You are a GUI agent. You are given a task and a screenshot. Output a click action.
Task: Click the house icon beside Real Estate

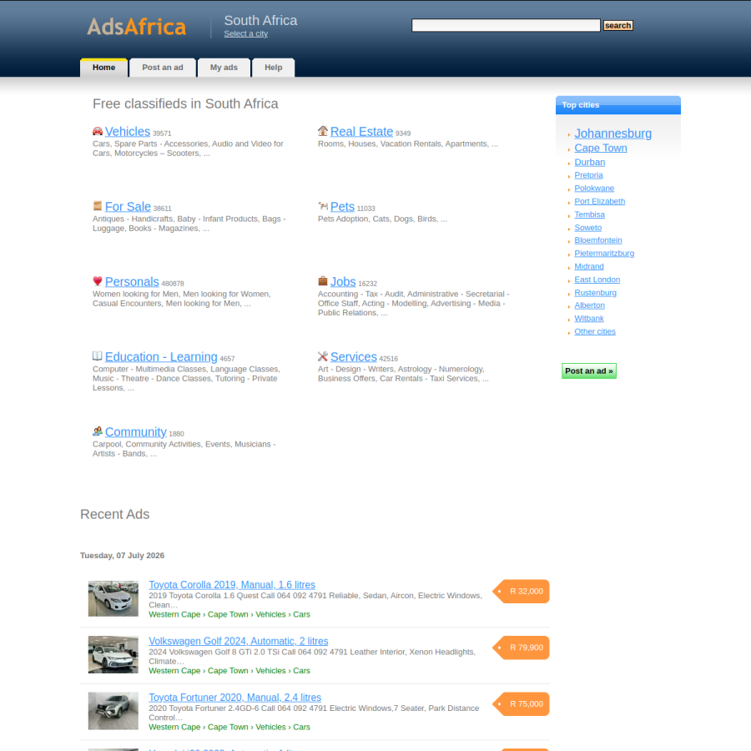(x=323, y=131)
